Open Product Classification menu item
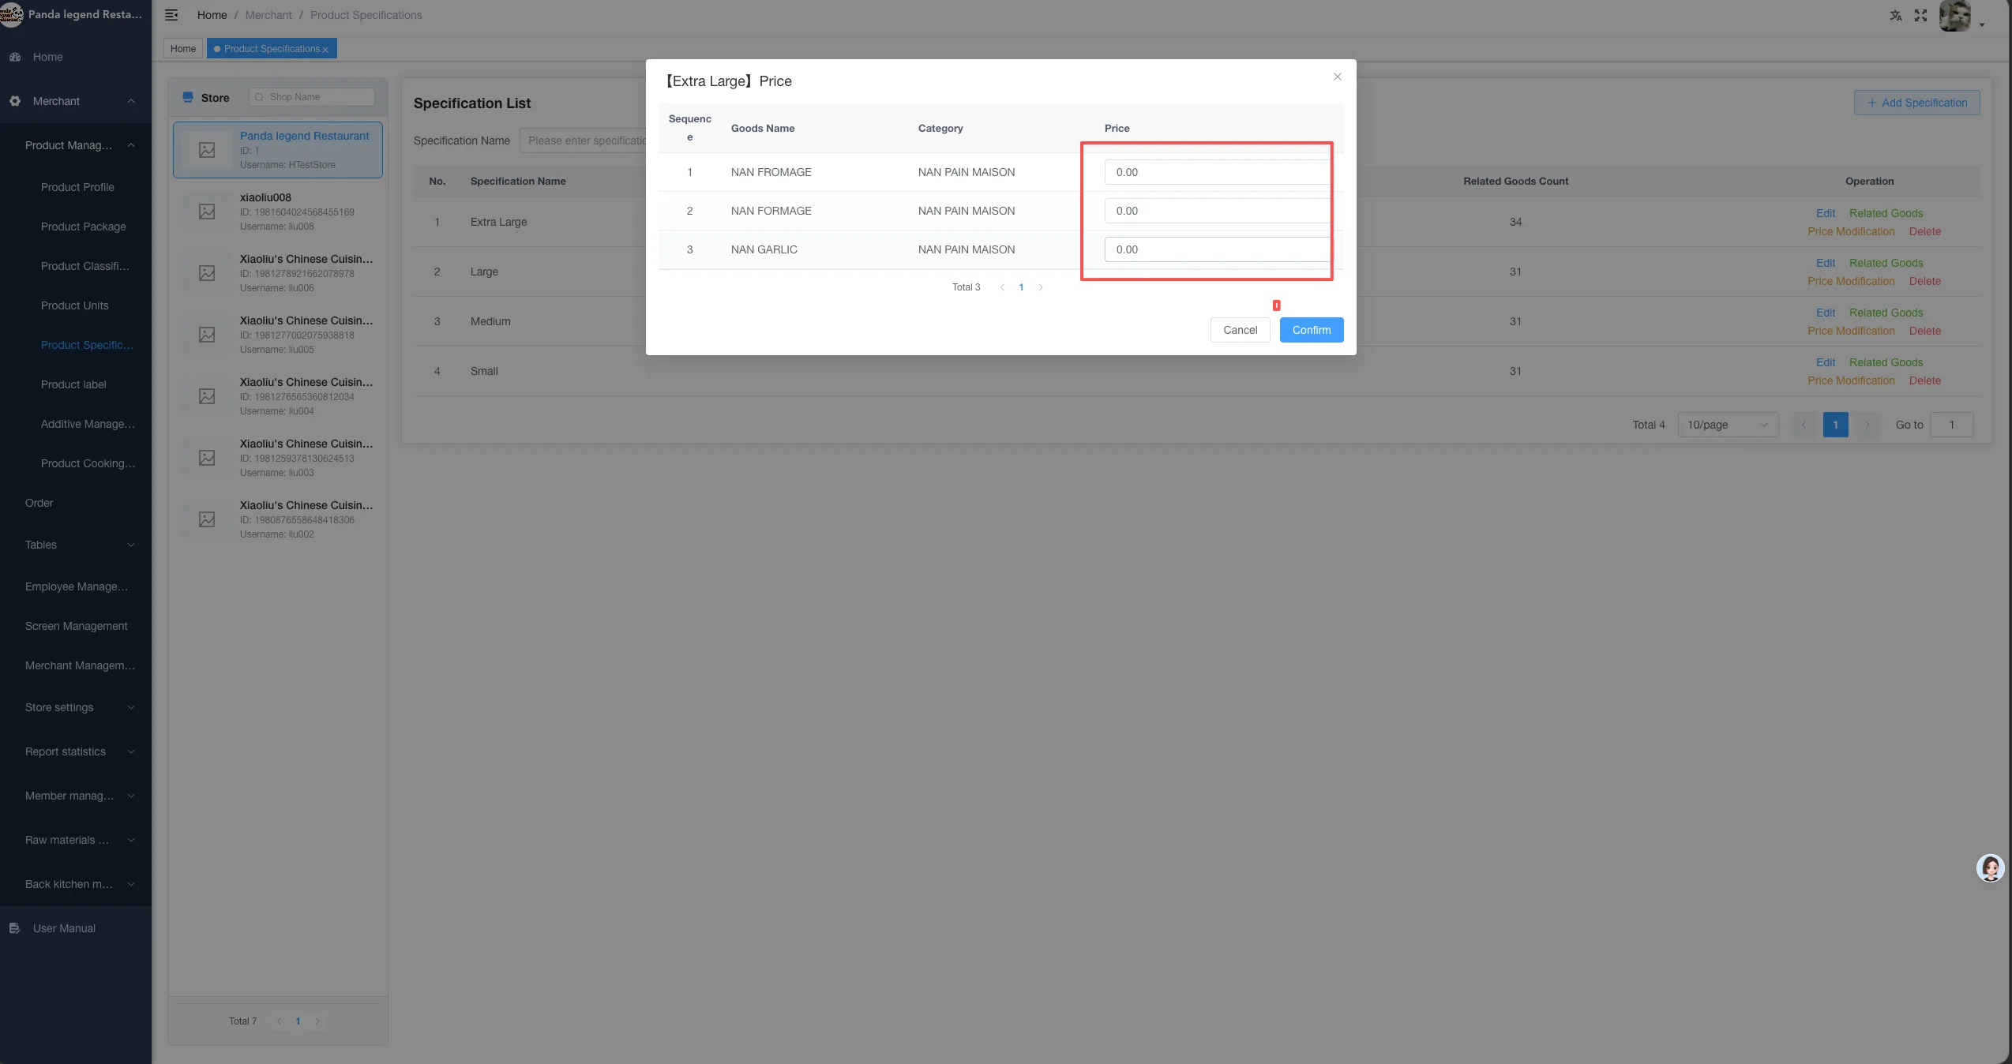The height and width of the screenshot is (1064, 2012). [84, 266]
